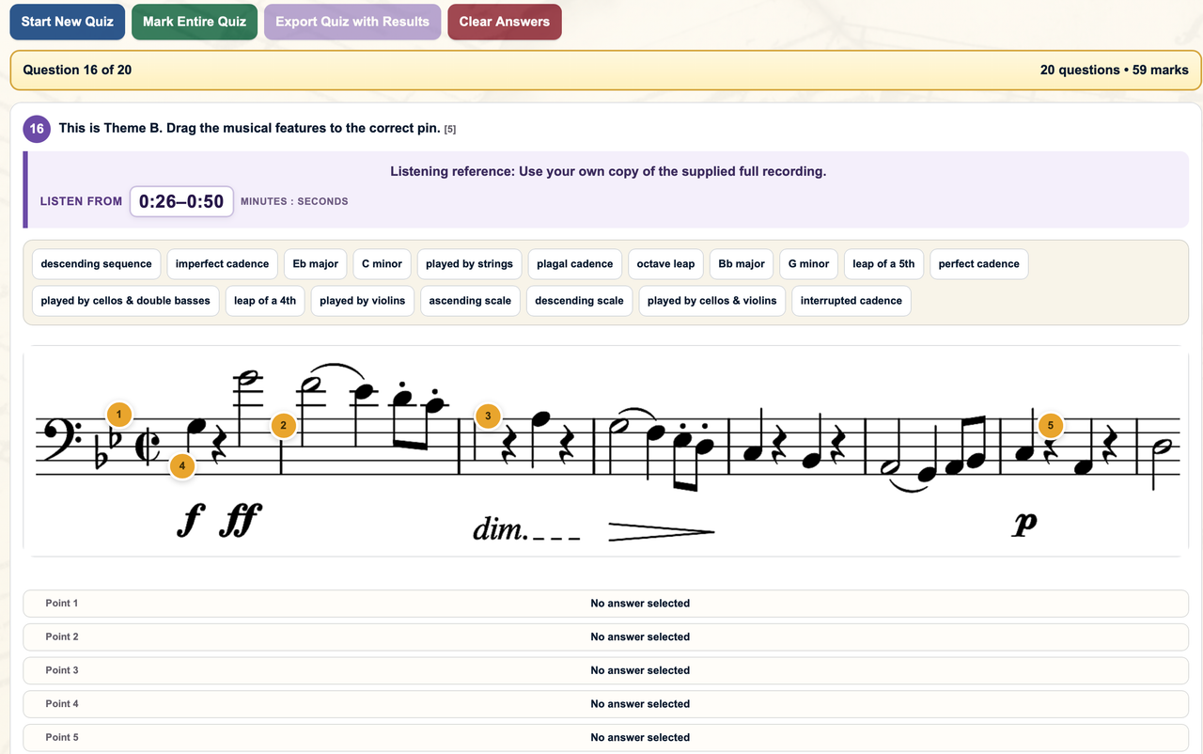Click the Point 3 answer row
The height and width of the screenshot is (754, 1203).
pos(605,670)
